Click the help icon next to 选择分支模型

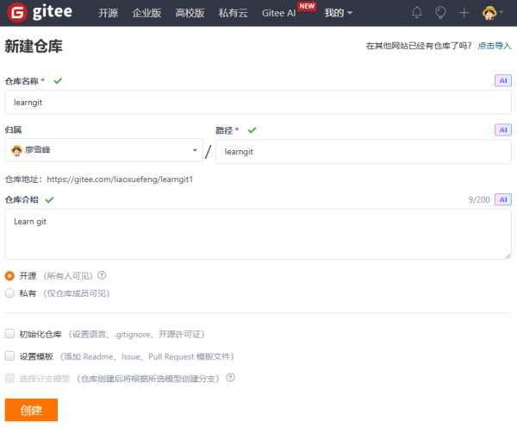[x=230, y=377]
